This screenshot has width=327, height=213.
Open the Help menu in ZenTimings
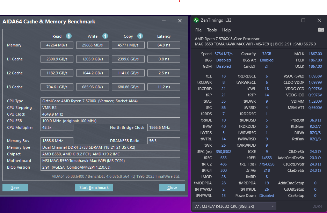click(x=226, y=30)
